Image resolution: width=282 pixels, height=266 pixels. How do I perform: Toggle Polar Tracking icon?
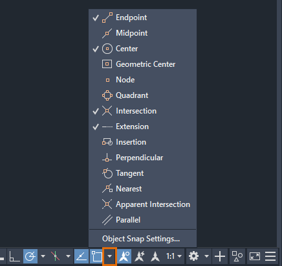(30, 256)
